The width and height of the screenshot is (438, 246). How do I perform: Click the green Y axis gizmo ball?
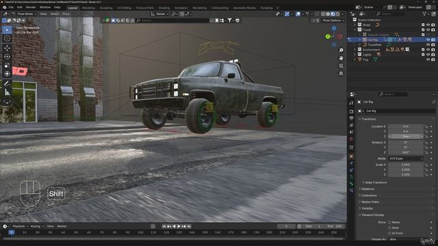328,36
